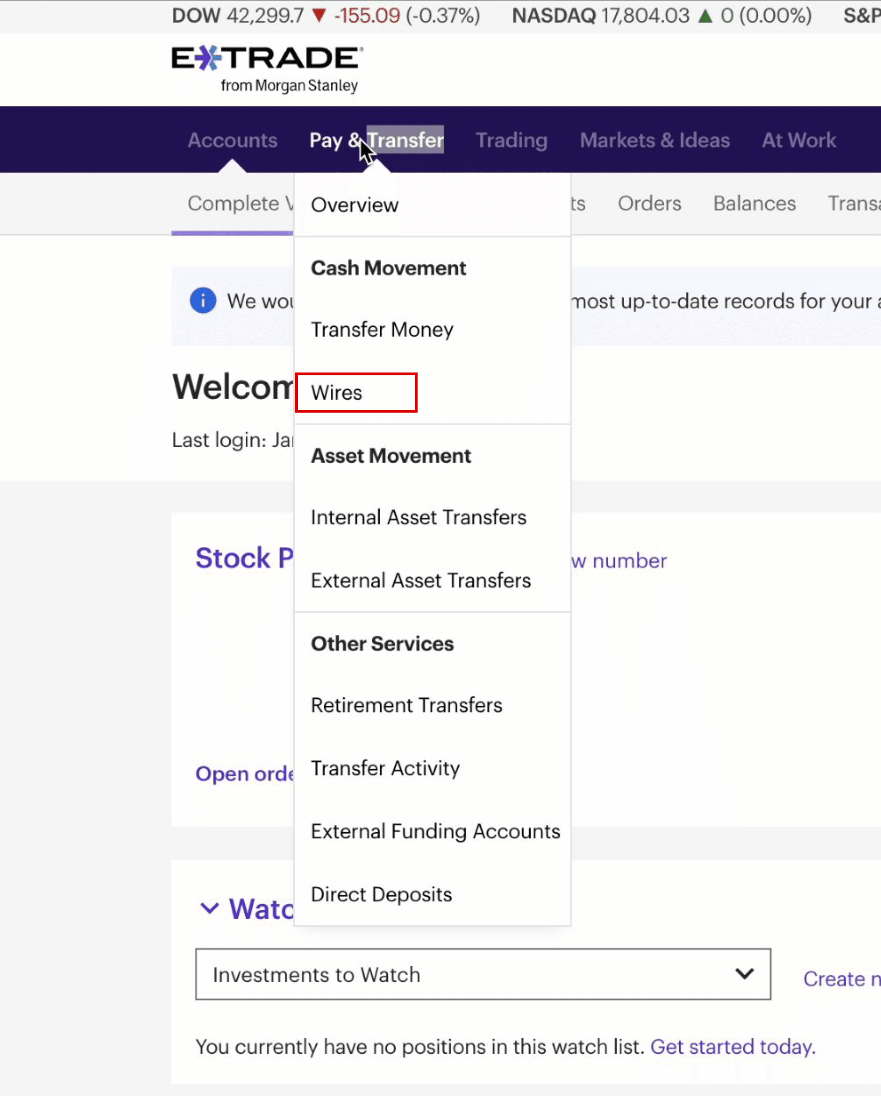Collapse the Watch list chevron
This screenshot has height=1096, width=881.
209,908
